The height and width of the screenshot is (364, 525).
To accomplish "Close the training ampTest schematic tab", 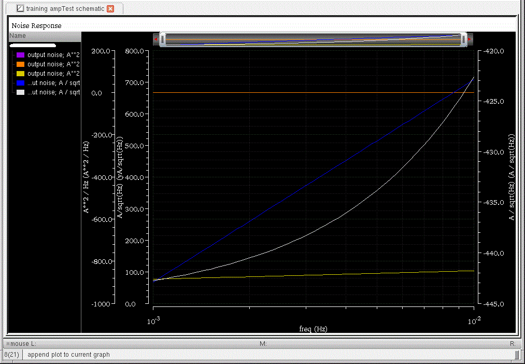I will coord(110,9).
